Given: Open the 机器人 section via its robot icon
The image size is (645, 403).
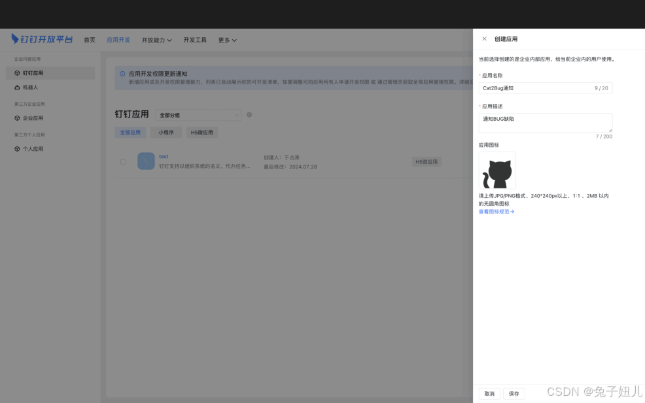Looking at the screenshot, I should [x=18, y=88].
